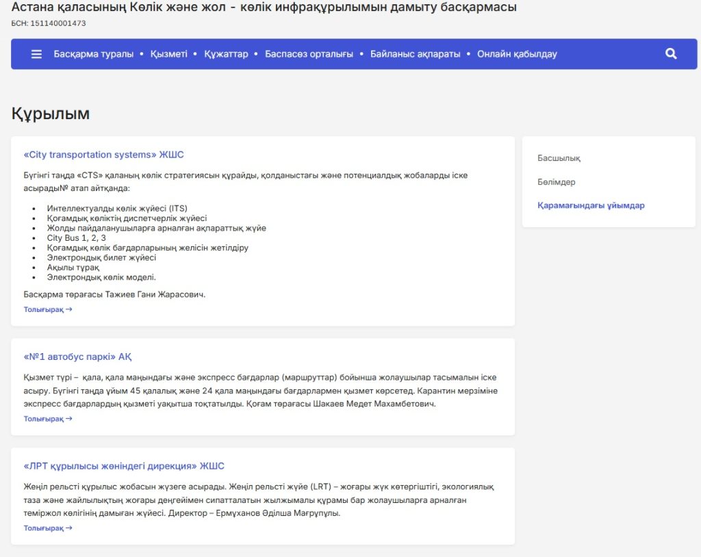Open Онлайн қабылдау in the navigation bar
Viewport: 701px width, 557px height.
tap(517, 54)
